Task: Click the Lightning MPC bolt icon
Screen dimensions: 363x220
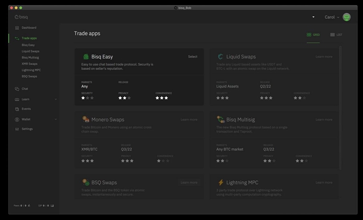Action: pyautogui.click(x=221, y=182)
